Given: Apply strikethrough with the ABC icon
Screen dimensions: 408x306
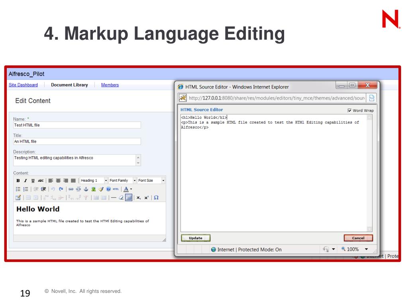Looking at the screenshot, I should [x=41, y=180].
